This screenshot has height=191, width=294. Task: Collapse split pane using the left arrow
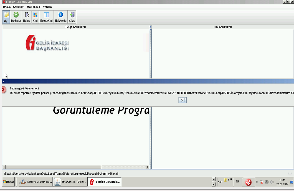[150, 27]
